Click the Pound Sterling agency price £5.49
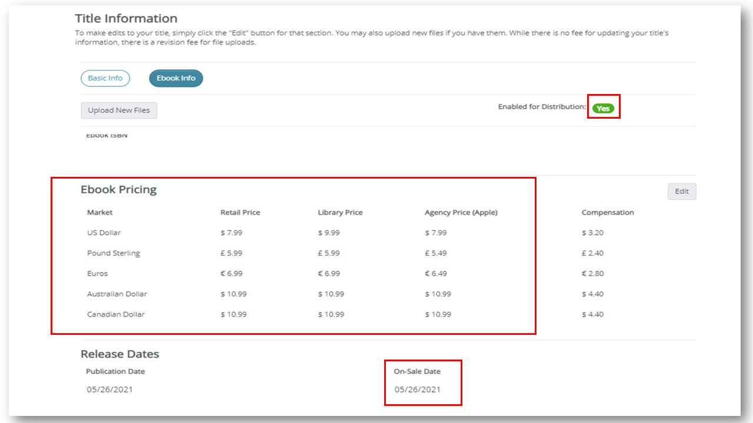753x423 pixels. 436,253
